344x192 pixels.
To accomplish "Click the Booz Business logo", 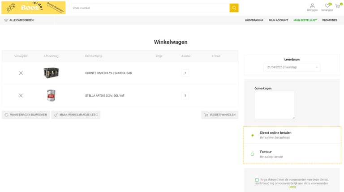I will click(33, 8).
